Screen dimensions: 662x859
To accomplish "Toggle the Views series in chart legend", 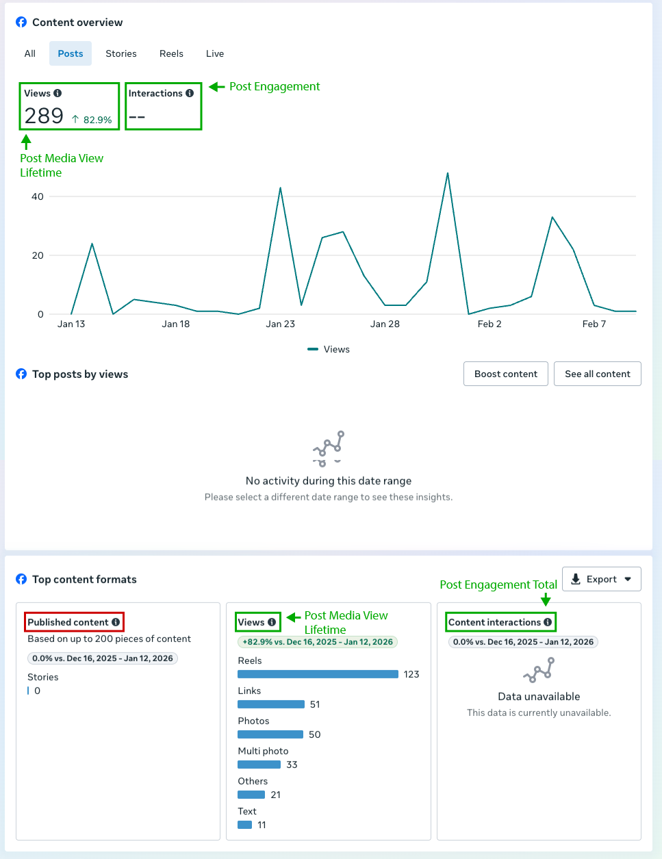I will click(329, 349).
